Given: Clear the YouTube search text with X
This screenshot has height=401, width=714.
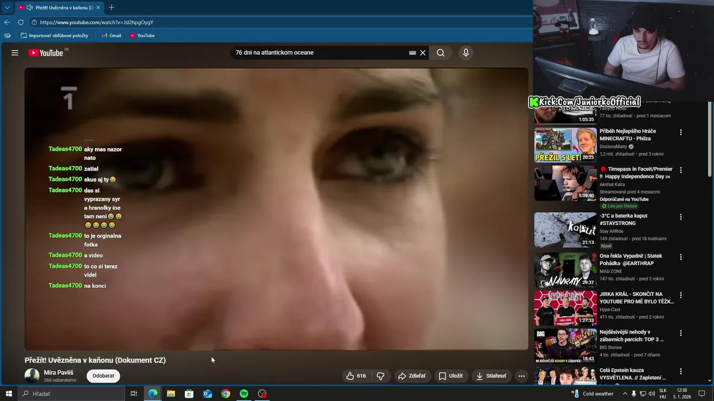Looking at the screenshot, I should point(423,53).
